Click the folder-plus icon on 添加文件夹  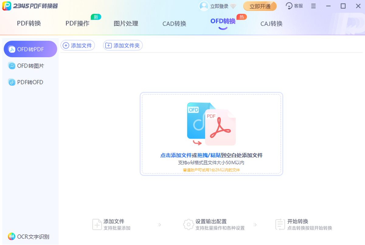tap(108, 46)
